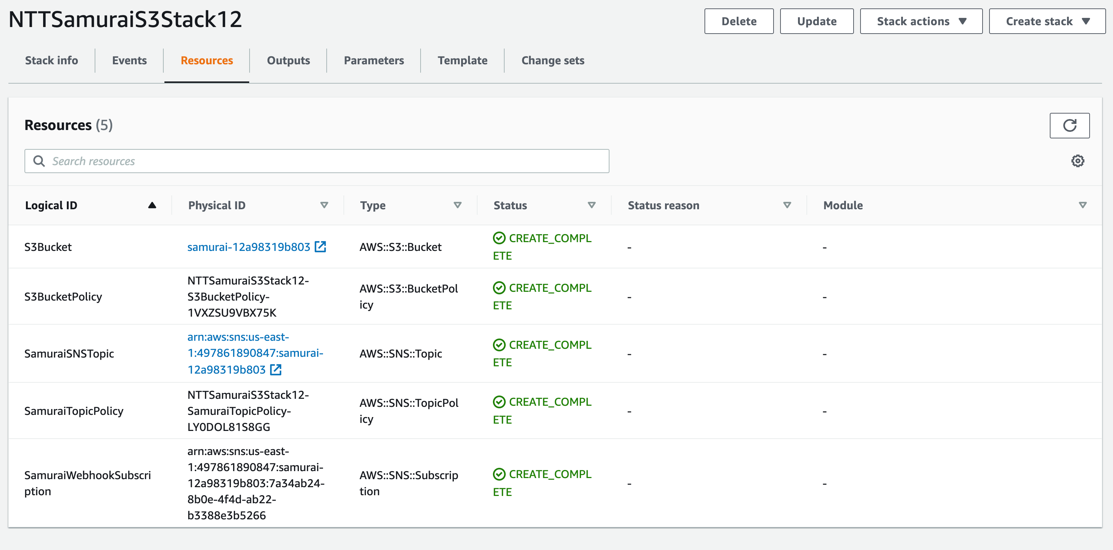Click the AWS::S3::BucketPolicy type cell
1113x550 pixels.
click(409, 296)
